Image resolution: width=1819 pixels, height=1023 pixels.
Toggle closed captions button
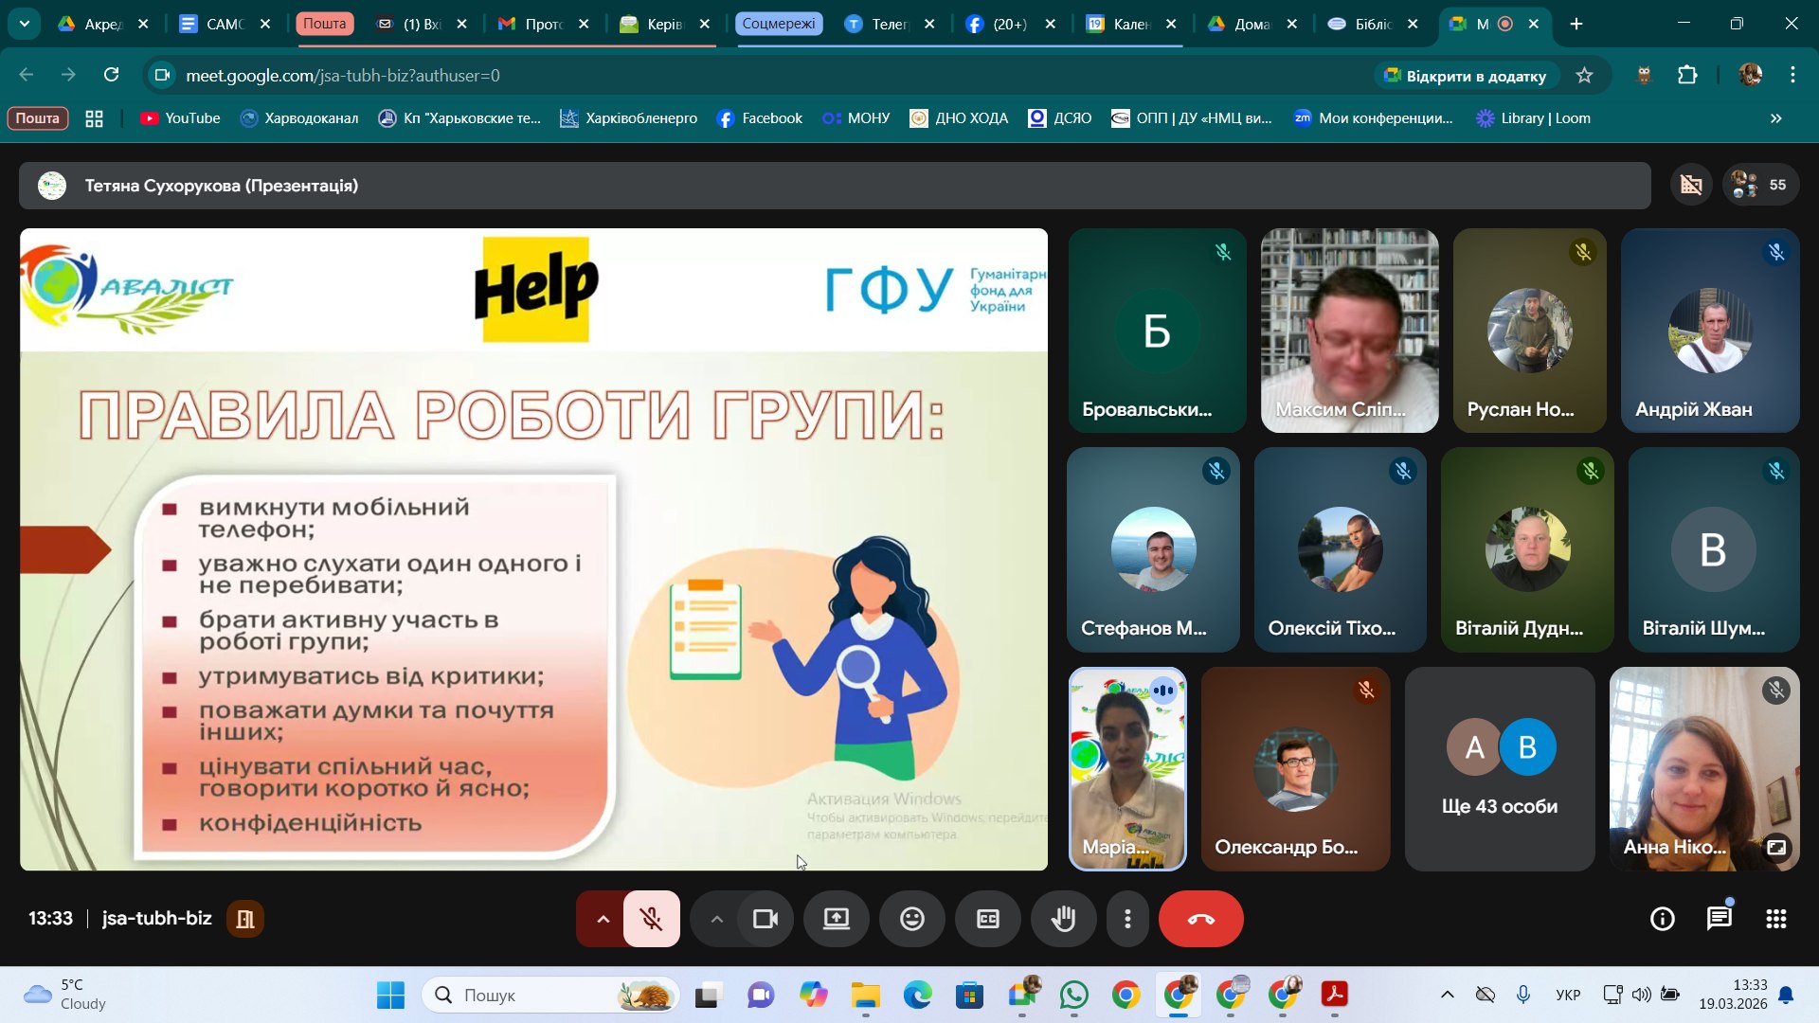(x=987, y=919)
